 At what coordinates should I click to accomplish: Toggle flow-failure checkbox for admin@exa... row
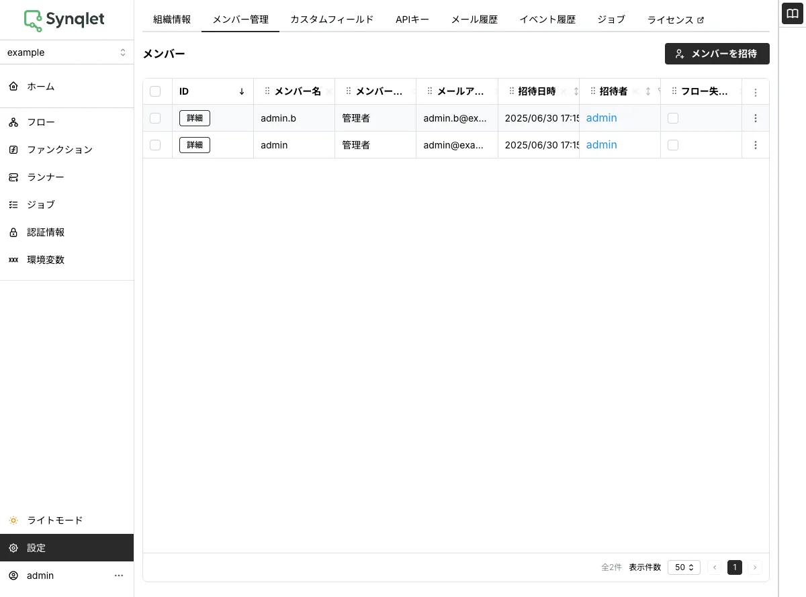[x=673, y=145]
